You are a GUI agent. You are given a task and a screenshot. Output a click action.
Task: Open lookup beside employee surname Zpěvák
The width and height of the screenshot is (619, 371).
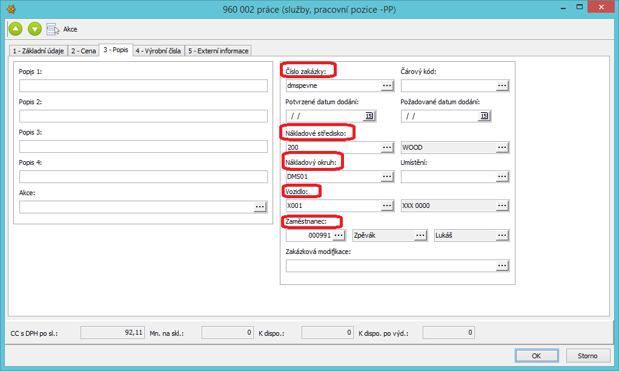(x=421, y=235)
